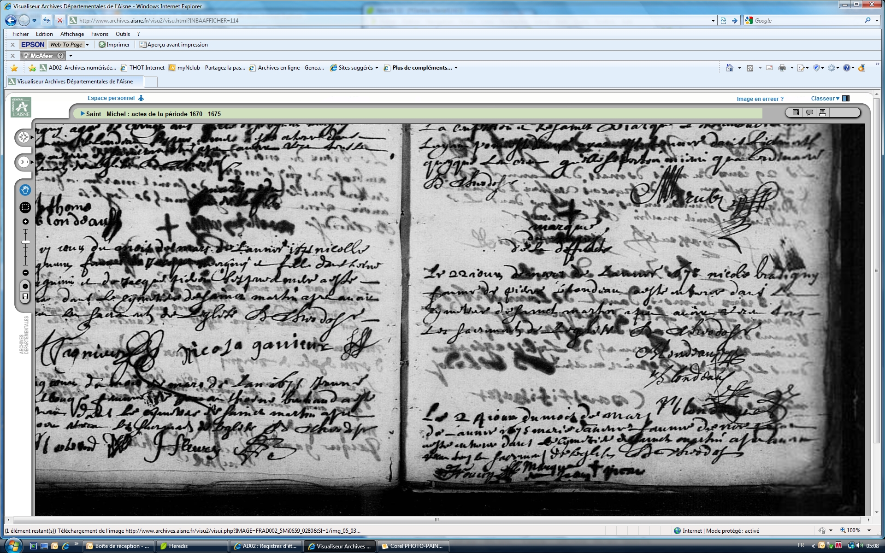The width and height of the screenshot is (885, 553).
Task: Click the browser address bar
Action: point(392,21)
